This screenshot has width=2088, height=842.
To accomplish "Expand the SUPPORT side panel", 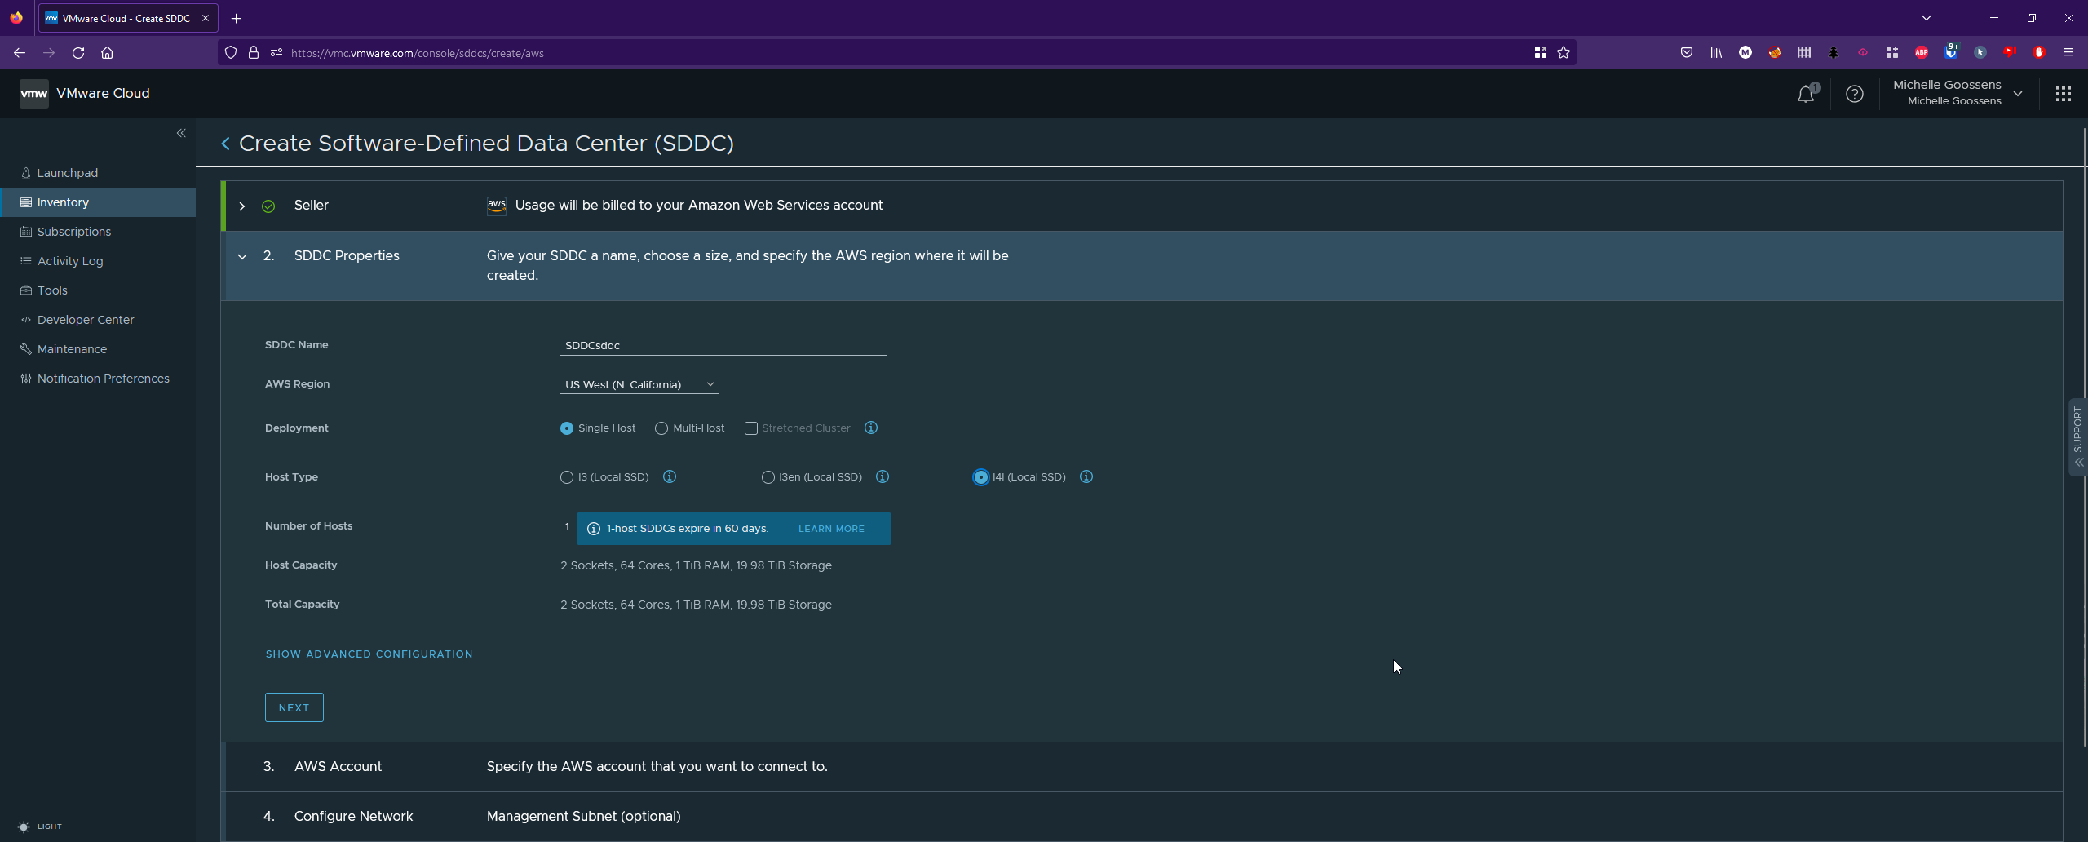I will click(2078, 437).
